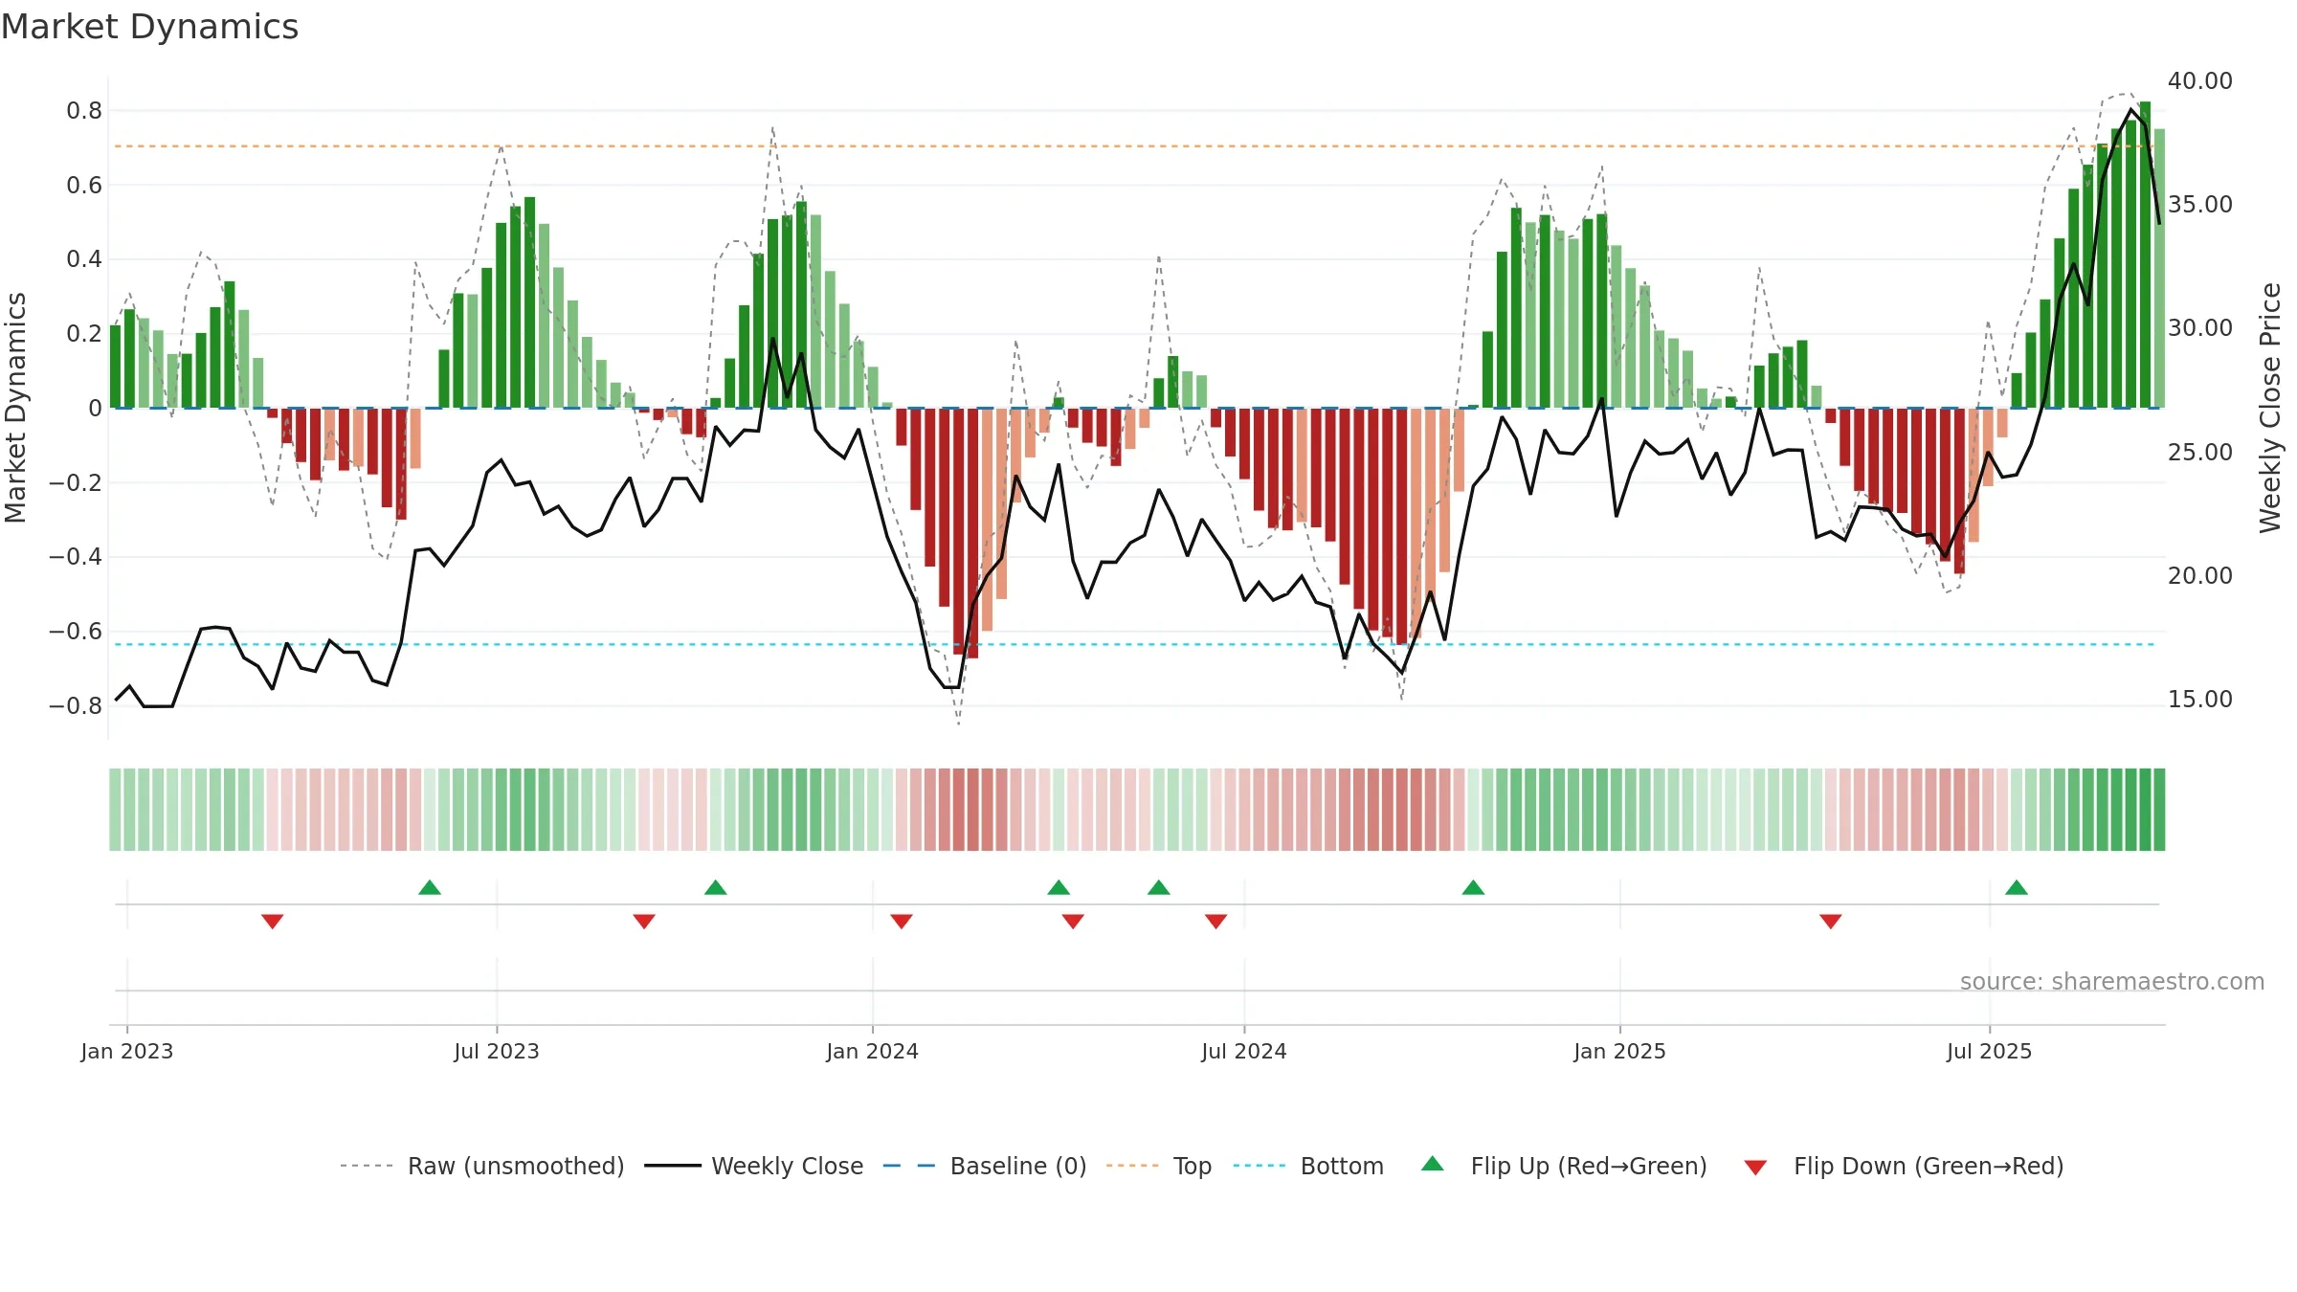Click the 30.00 price axis label
The height and width of the screenshot is (1292, 2297).
[x=2200, y=328]
